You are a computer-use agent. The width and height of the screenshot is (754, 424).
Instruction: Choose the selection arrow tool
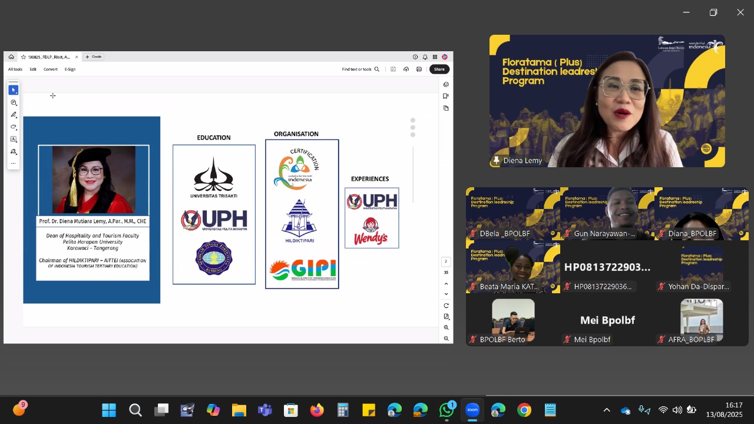(x=14, y=90)
